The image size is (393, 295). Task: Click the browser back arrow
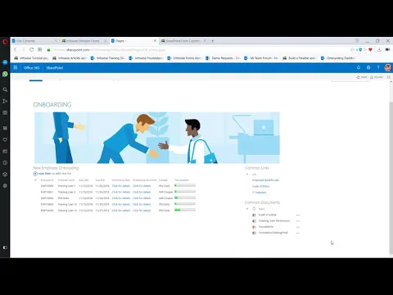coord(16,50)
